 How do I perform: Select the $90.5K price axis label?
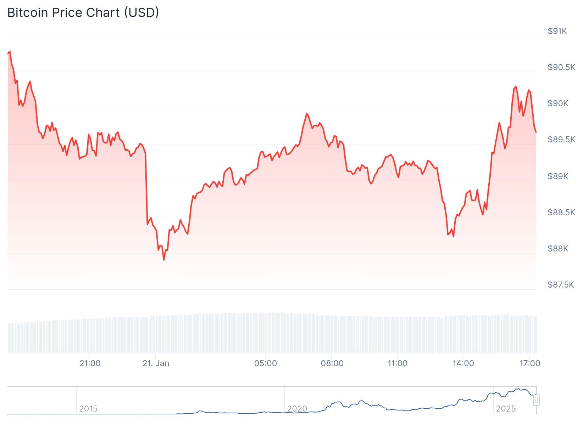pos(561,67)
